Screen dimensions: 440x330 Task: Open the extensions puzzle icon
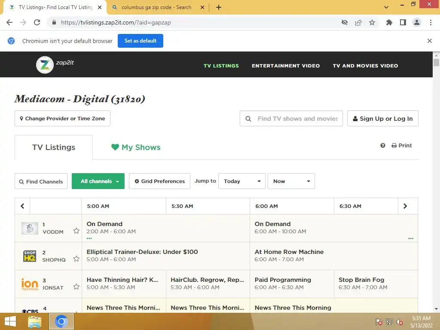click(x=389, y=22)
